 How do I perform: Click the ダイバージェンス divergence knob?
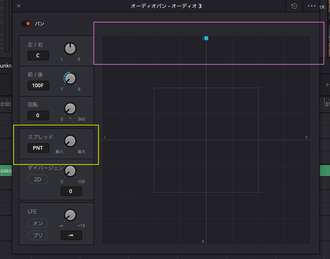[x=70, y=171]
